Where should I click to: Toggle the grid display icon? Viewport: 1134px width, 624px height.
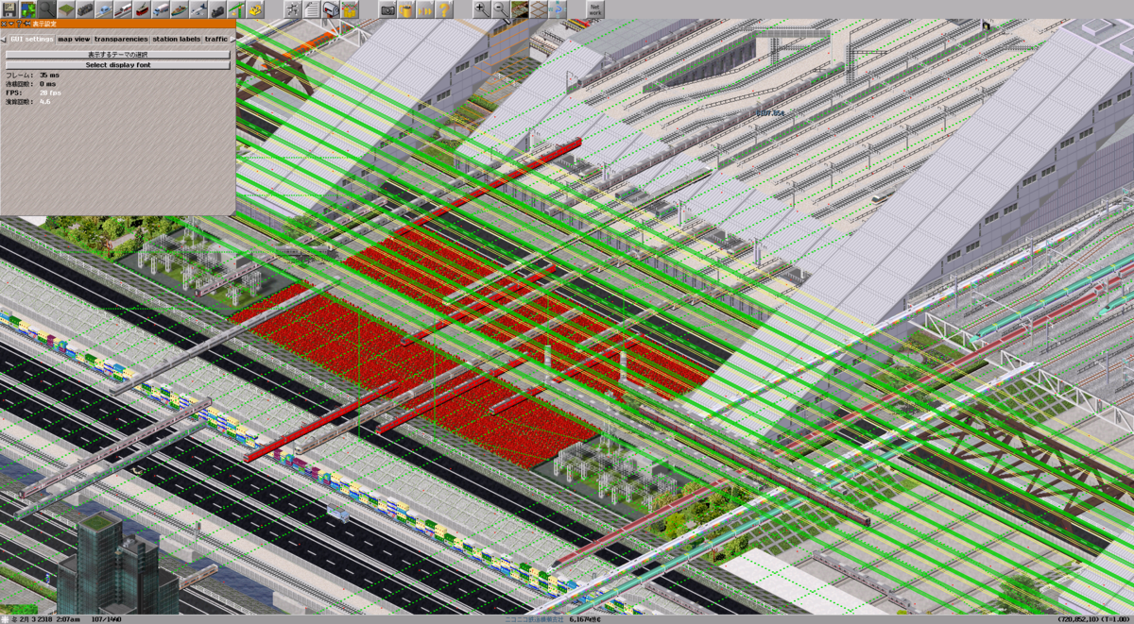tap(538, 9)
